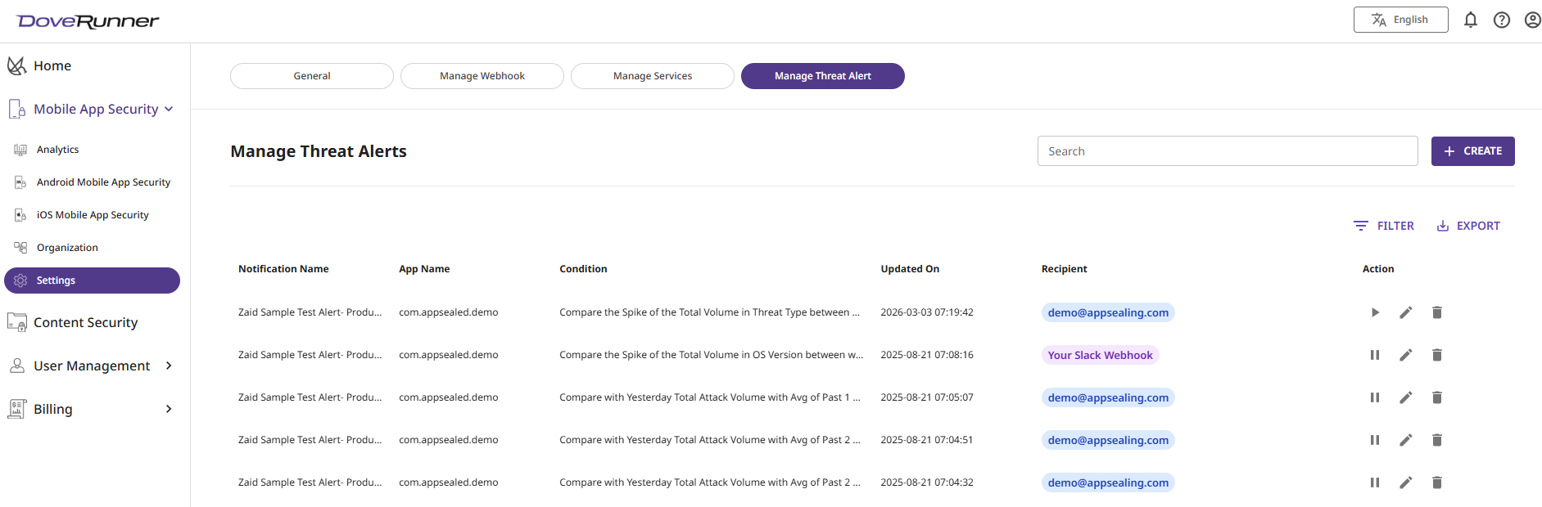This screenshot has height=507, width=1542.
Task: Focus the Search input field
Action: click(x=1228, y=151)
